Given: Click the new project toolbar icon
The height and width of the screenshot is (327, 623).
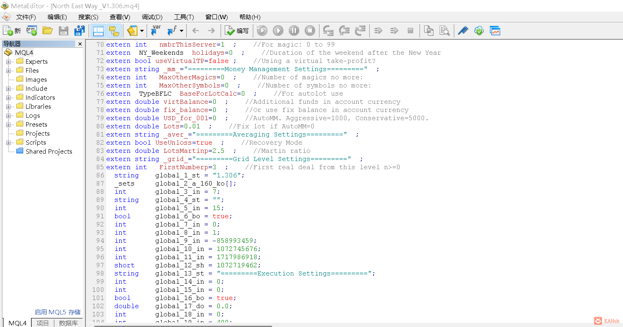Looking at the screenshot, I should pyautogui.click(x=31, y=31).
